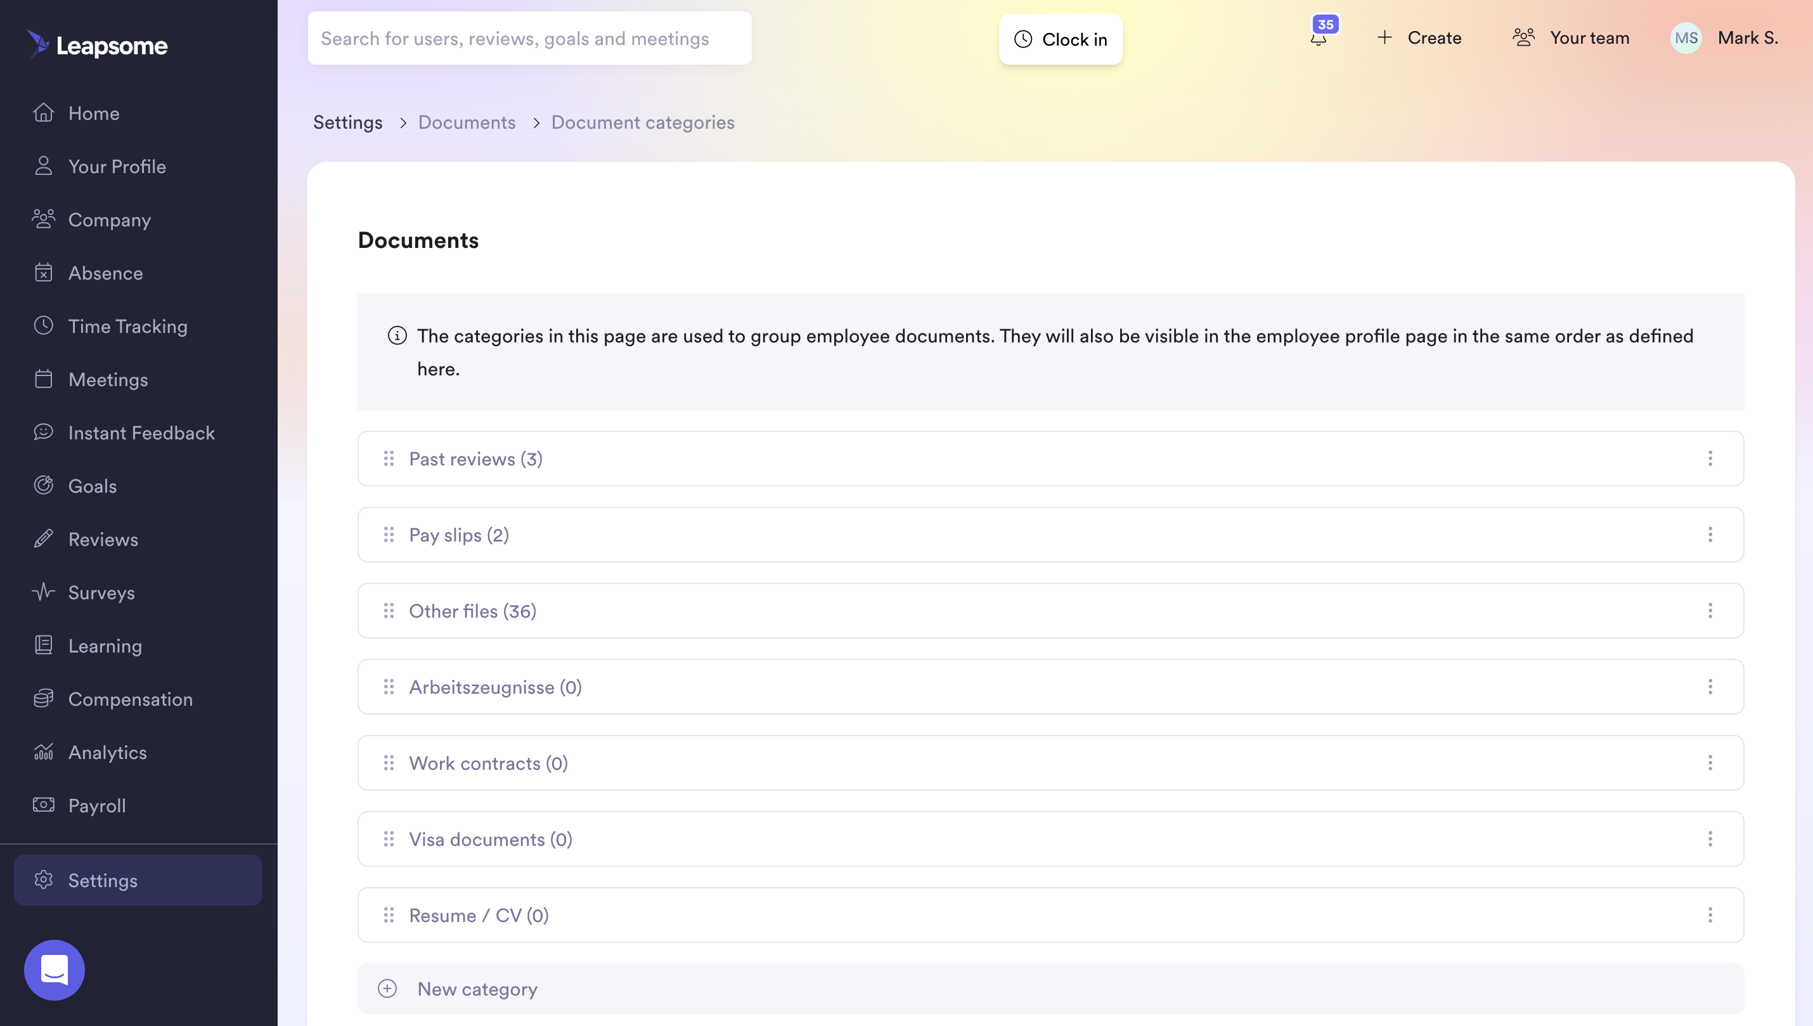The image size is (1813, 1026).
Task: Click the Home house icon
Action: point(44,113)
